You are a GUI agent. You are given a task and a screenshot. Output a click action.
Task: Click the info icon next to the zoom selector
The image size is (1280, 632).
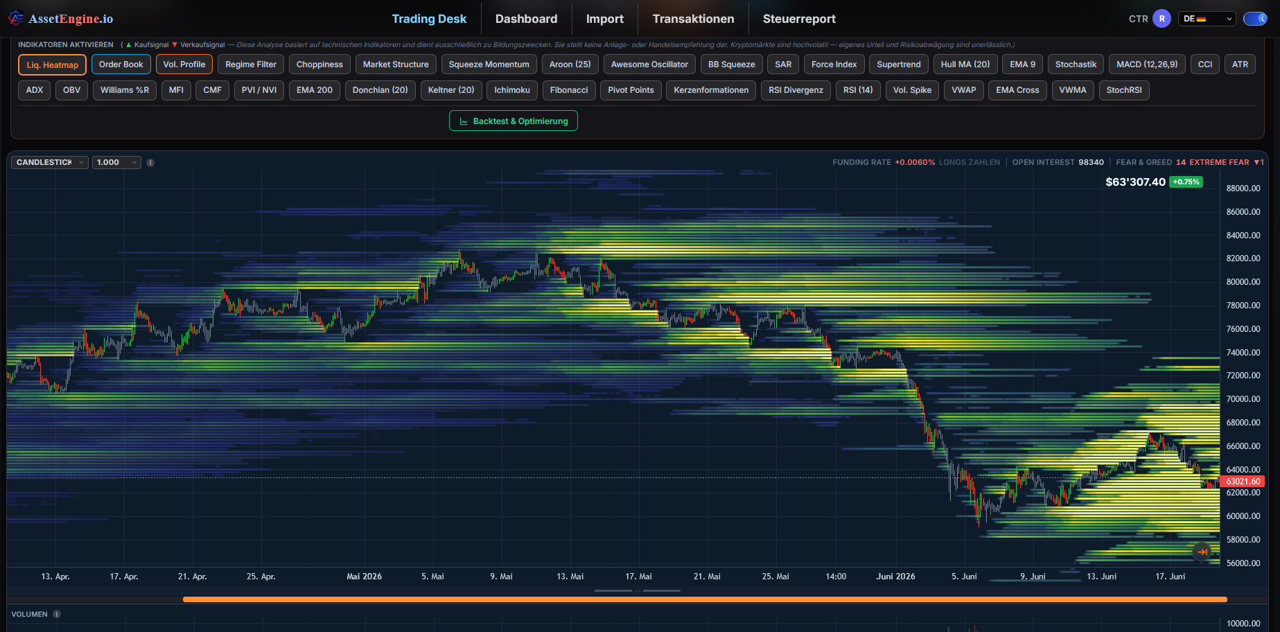[x=150, y=162]
